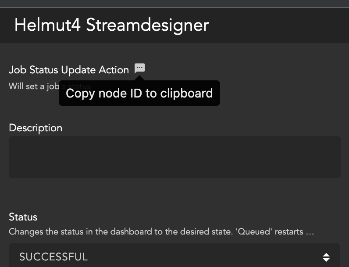Click the dark strip above the header
The image size is (349, 267).
pyautogui.click(x=174, y=4)
